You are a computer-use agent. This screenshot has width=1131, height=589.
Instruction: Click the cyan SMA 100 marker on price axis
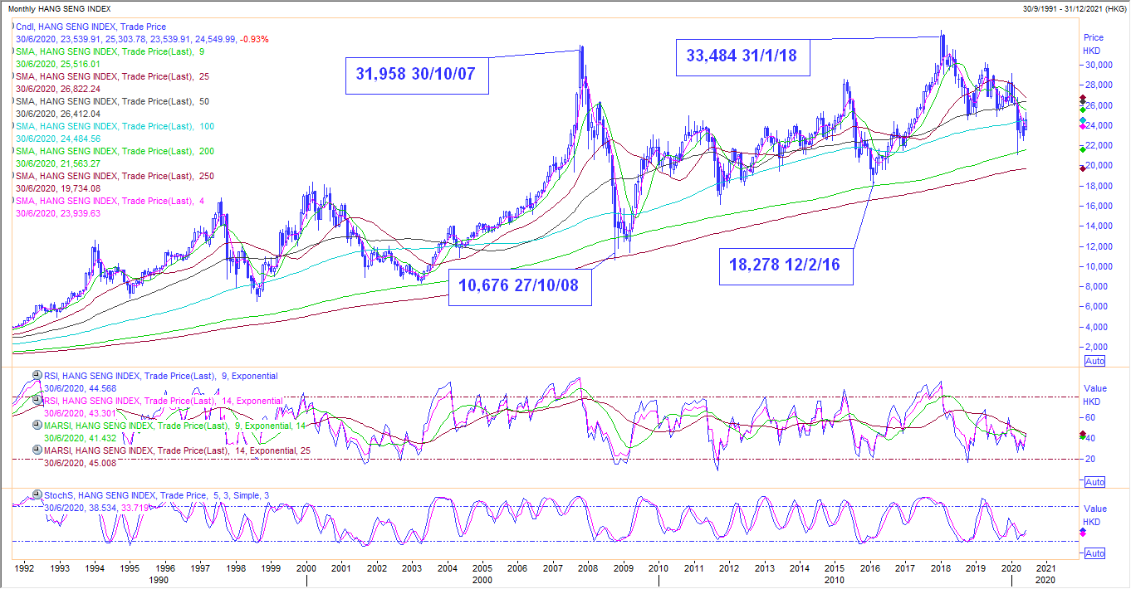coord(1082,121)
